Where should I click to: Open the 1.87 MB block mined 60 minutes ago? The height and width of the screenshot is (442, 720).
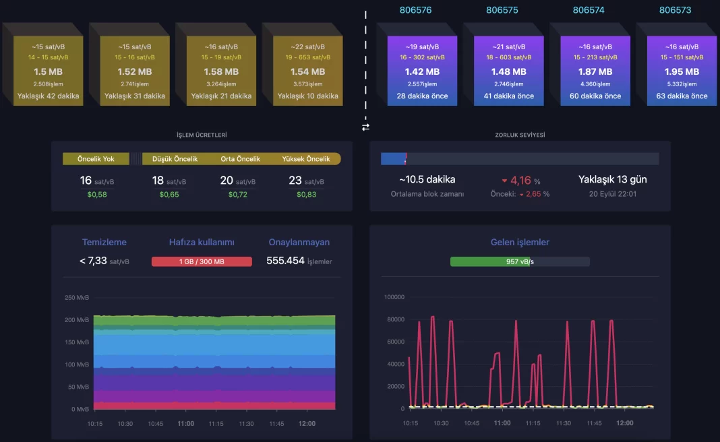click(595, 71)
